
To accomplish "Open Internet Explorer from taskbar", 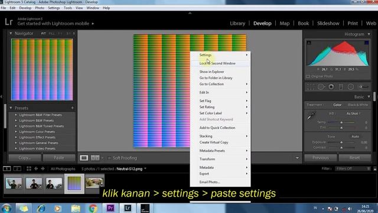I will click(x=41, y=208).
